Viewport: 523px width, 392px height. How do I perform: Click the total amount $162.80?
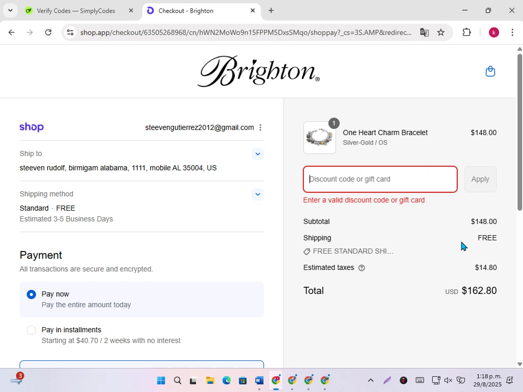point(479,291)
